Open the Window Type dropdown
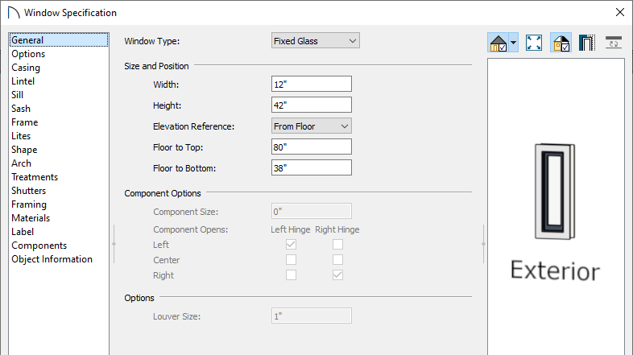Screen dimensions: 633x355 (315, 41)
